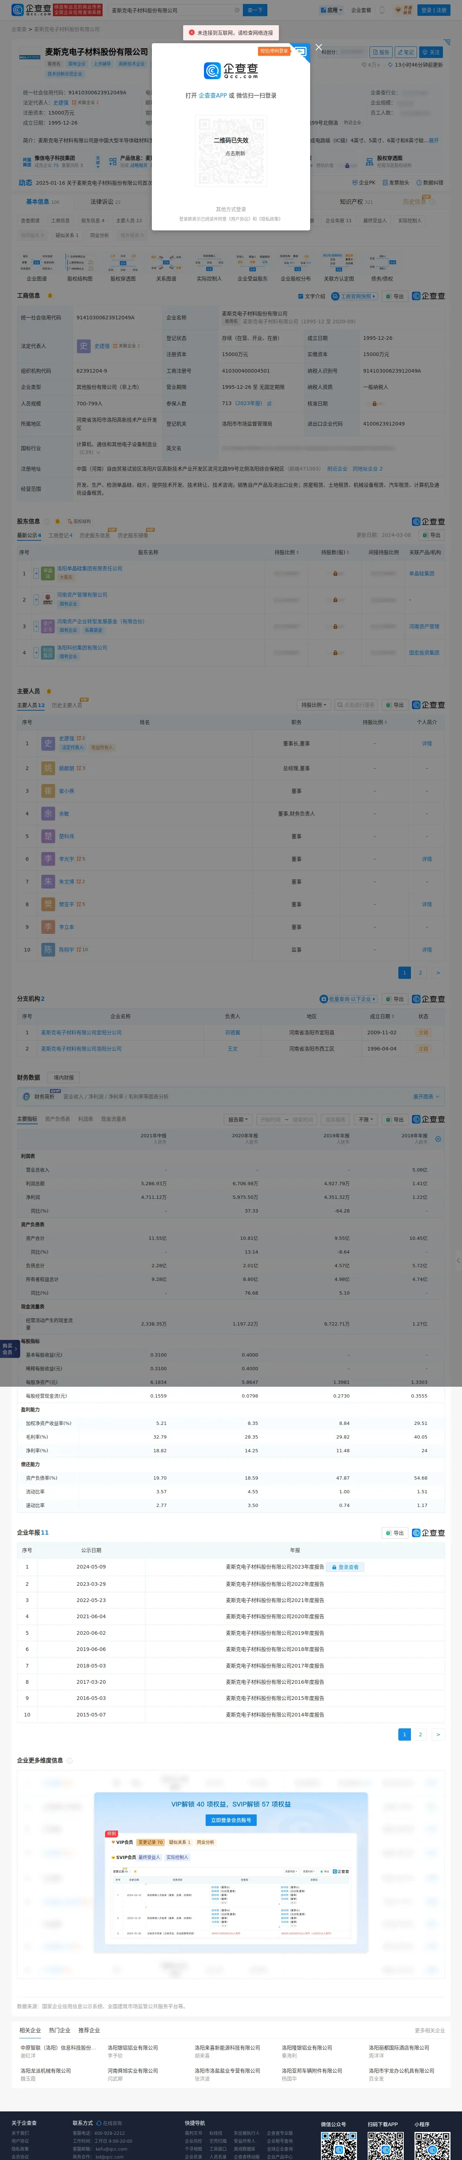Viewport: 462px width, 2160px height.
Task: Open 姚颜明 personnel link
Action: pos(67,768)
